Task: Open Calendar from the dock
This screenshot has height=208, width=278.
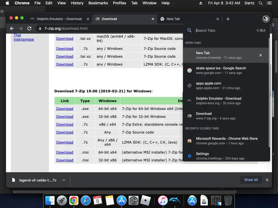Action: 97,201
